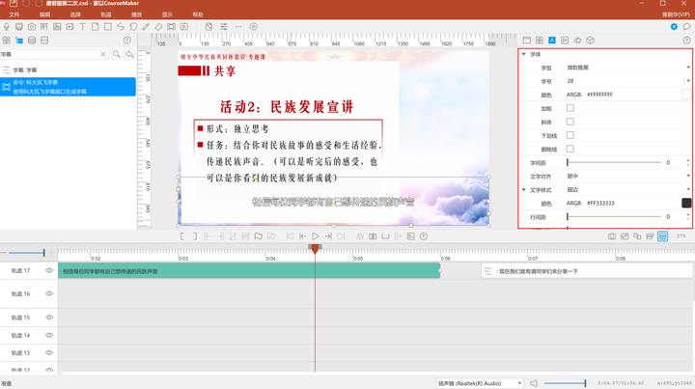Click the microphone record icon
695x389 pixels.
point(6,27)
